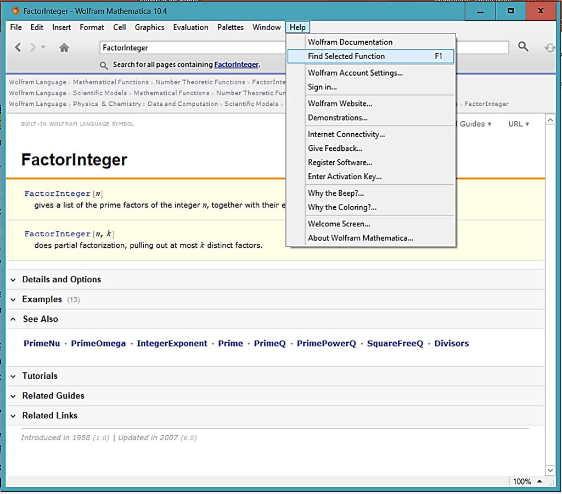Open Wolfram Website... menu entry
This screenshot has width=562, height=494.
pyautogui.click(x=371, y=104)
